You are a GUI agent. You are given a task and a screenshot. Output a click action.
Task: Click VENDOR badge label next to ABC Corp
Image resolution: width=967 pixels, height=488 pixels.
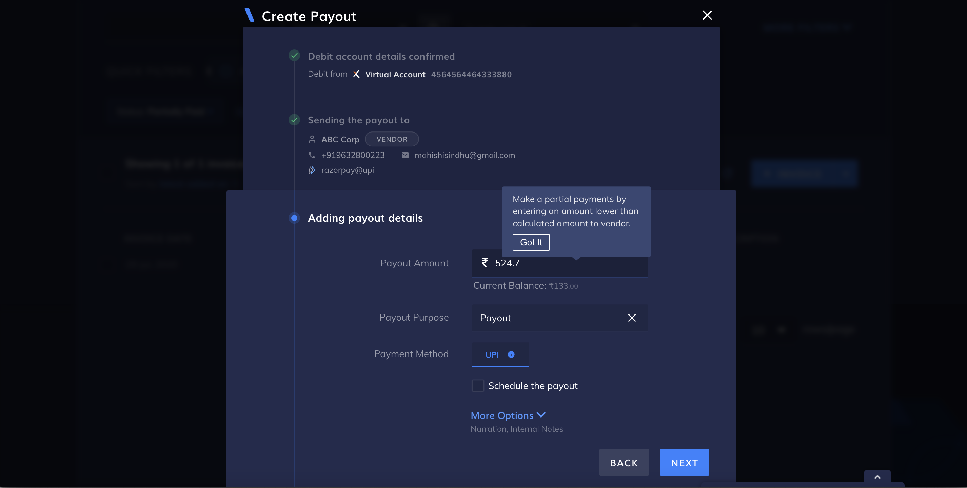pyautogui.click(x=392, y=139)
